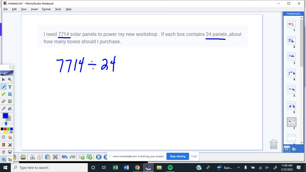Click the Stop sharing button

click(178, 156)
